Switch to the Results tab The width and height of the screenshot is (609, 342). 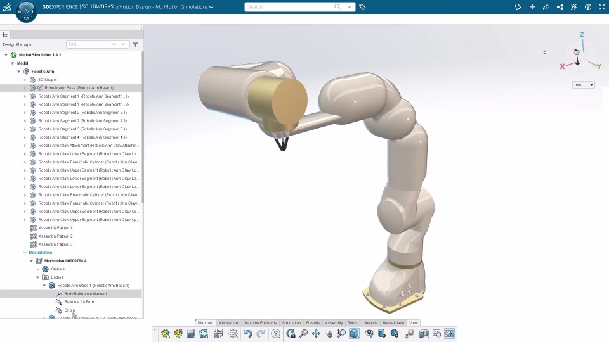pos(313,322)
